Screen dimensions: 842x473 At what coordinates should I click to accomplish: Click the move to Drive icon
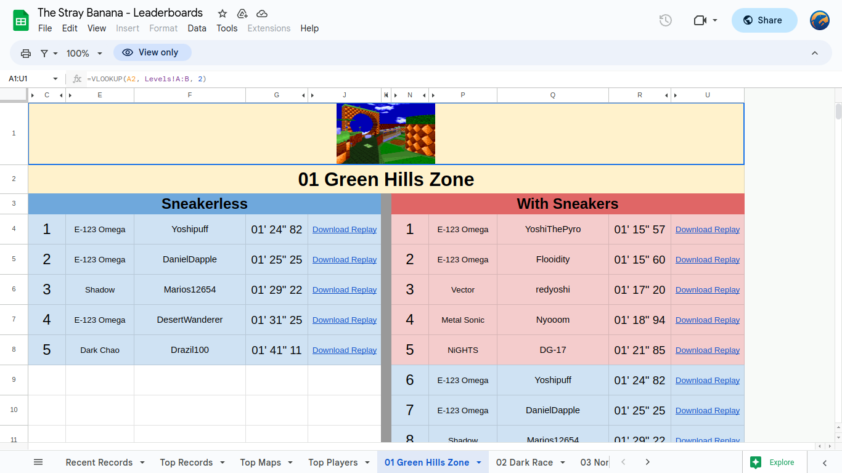coord(242,14)
